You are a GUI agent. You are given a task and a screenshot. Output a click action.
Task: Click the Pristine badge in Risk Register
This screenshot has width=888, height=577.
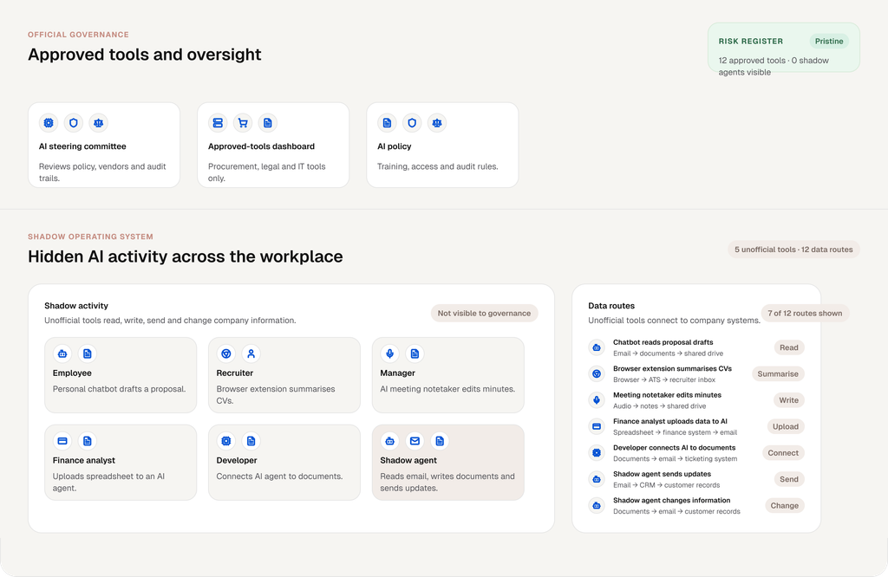pyautogui.click(x=829, y=42)
